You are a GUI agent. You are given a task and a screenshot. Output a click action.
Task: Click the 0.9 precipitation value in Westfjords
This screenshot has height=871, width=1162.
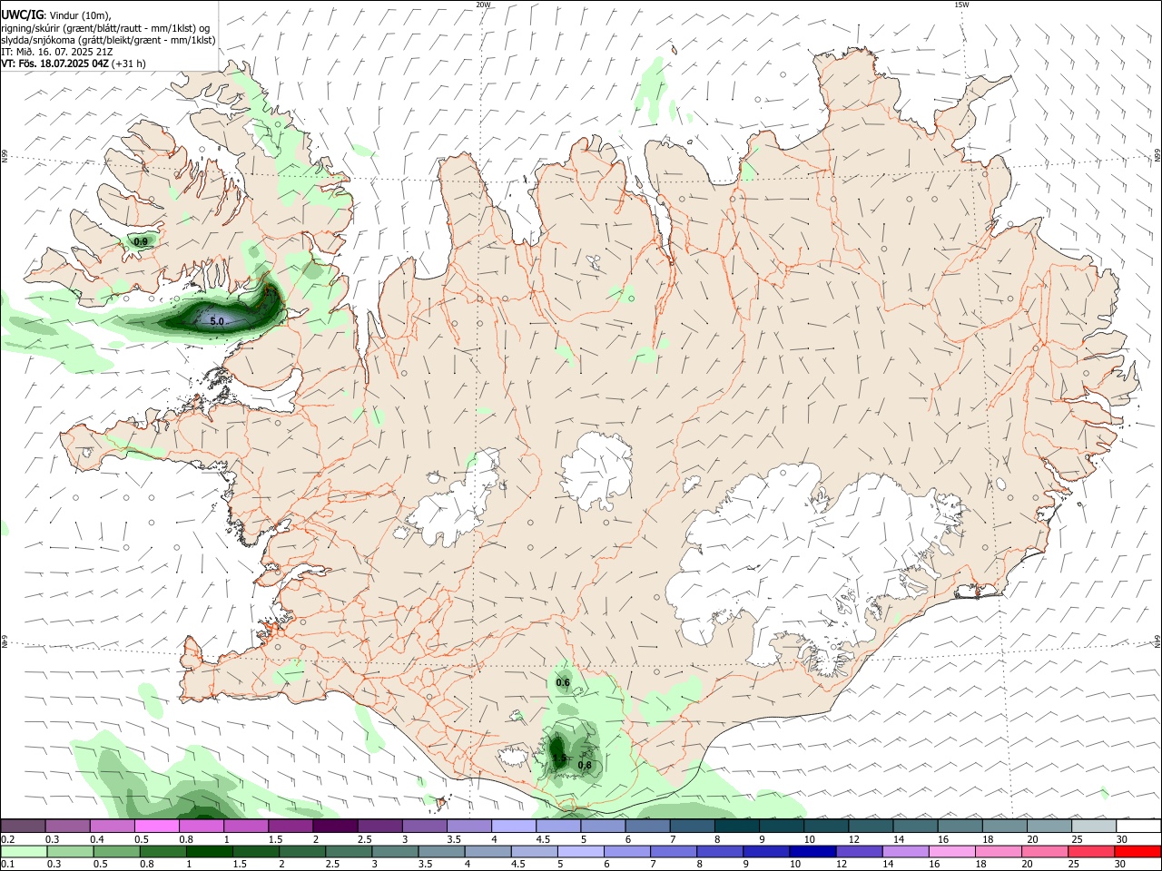[x=140, y=241]
